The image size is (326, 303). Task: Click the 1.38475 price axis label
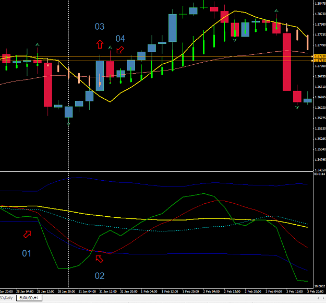click(x=320, y=4)
